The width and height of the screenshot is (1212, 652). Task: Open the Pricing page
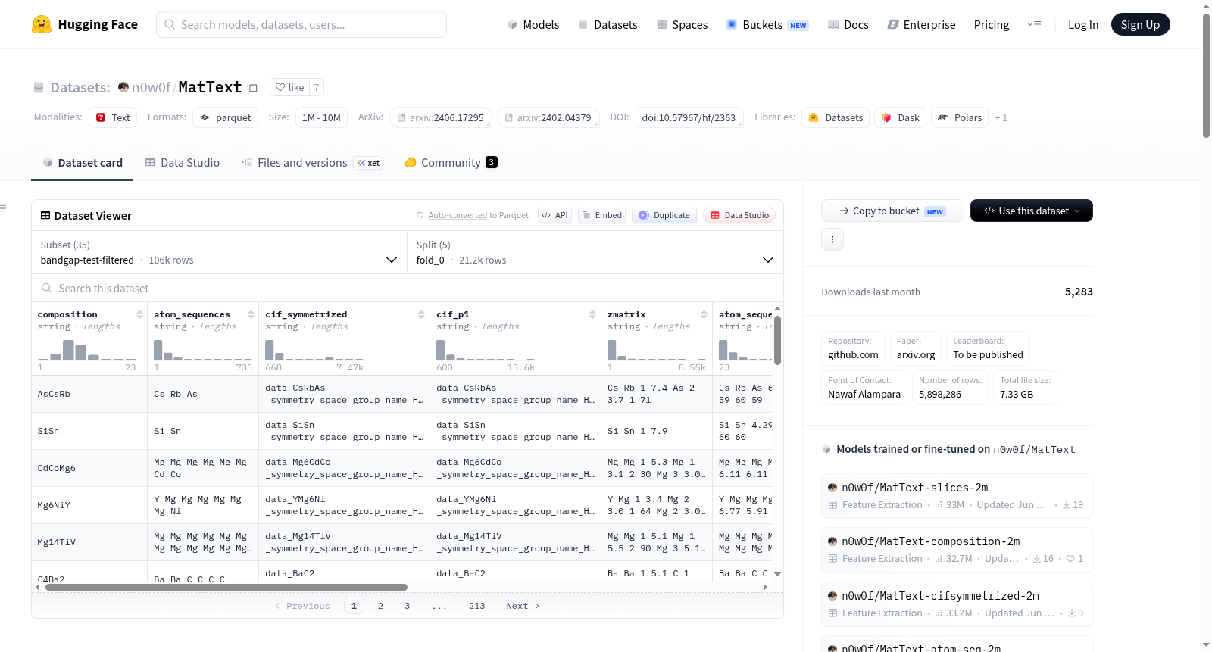[x=992, y=24]
